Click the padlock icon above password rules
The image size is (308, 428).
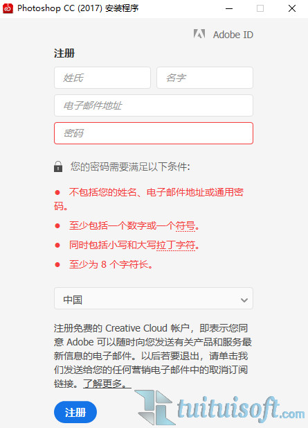58,166
